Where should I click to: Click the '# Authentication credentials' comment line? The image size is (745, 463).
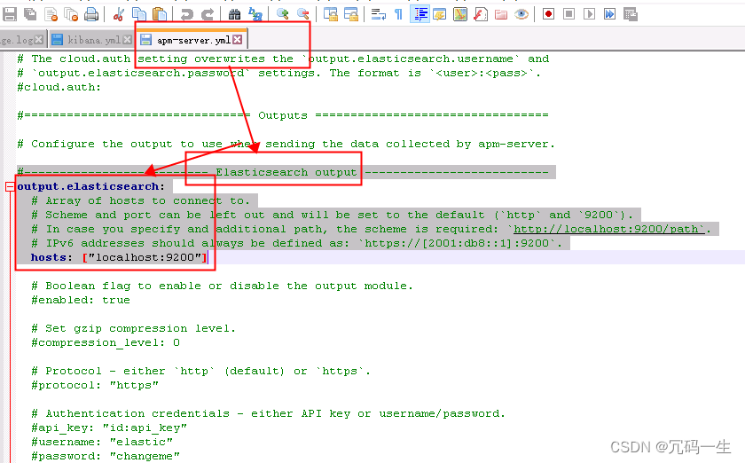269,413
